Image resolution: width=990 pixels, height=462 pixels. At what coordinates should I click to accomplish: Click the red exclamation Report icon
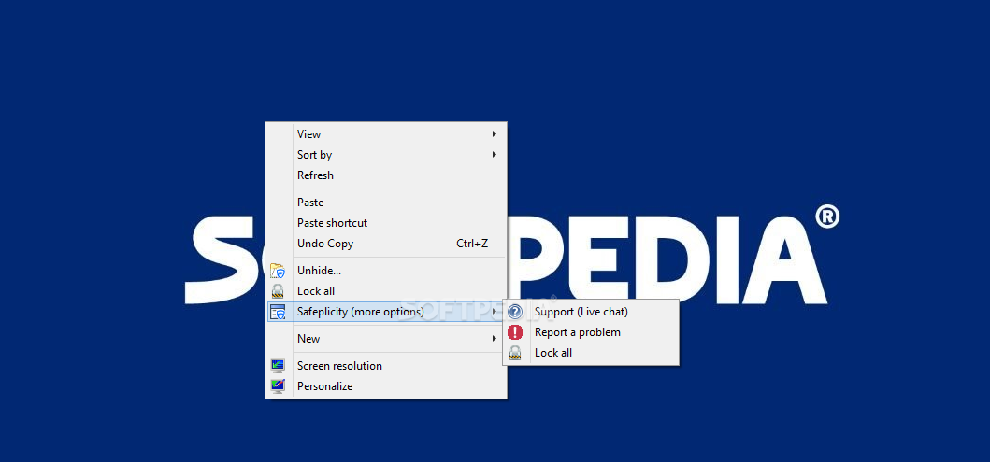click(x=515, y=332)
